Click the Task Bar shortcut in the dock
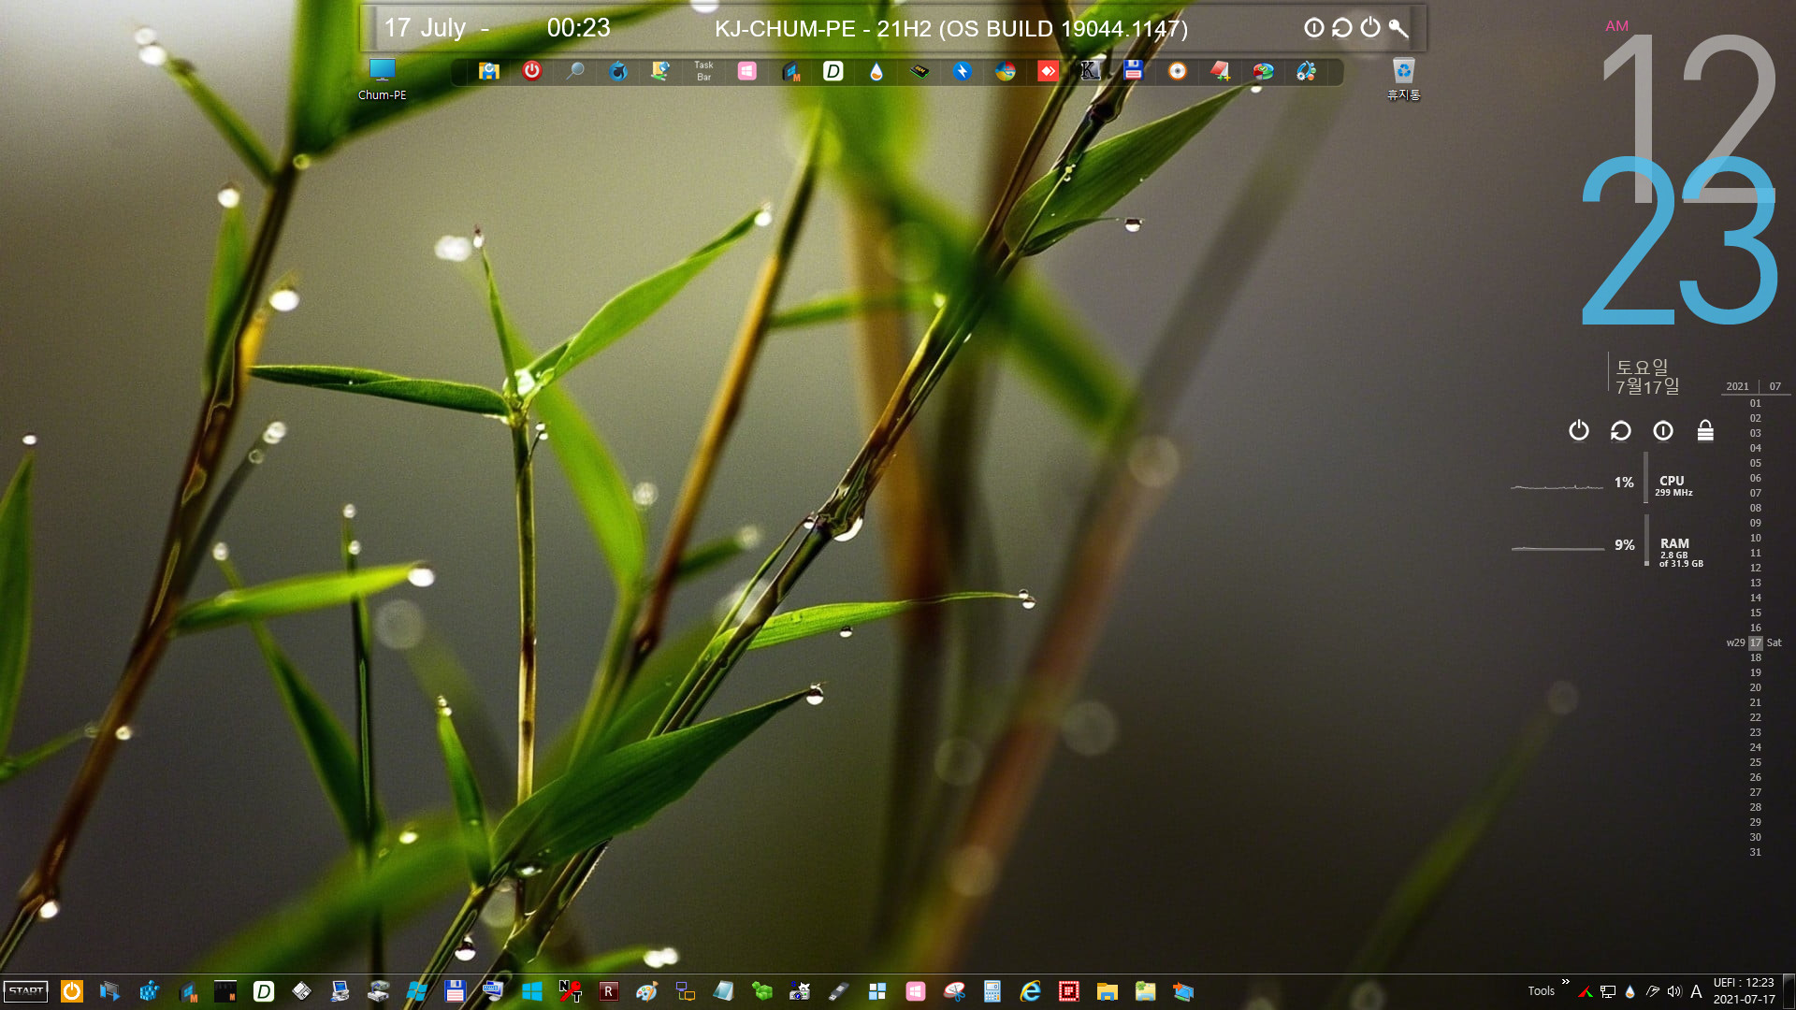 coord(703,71)
